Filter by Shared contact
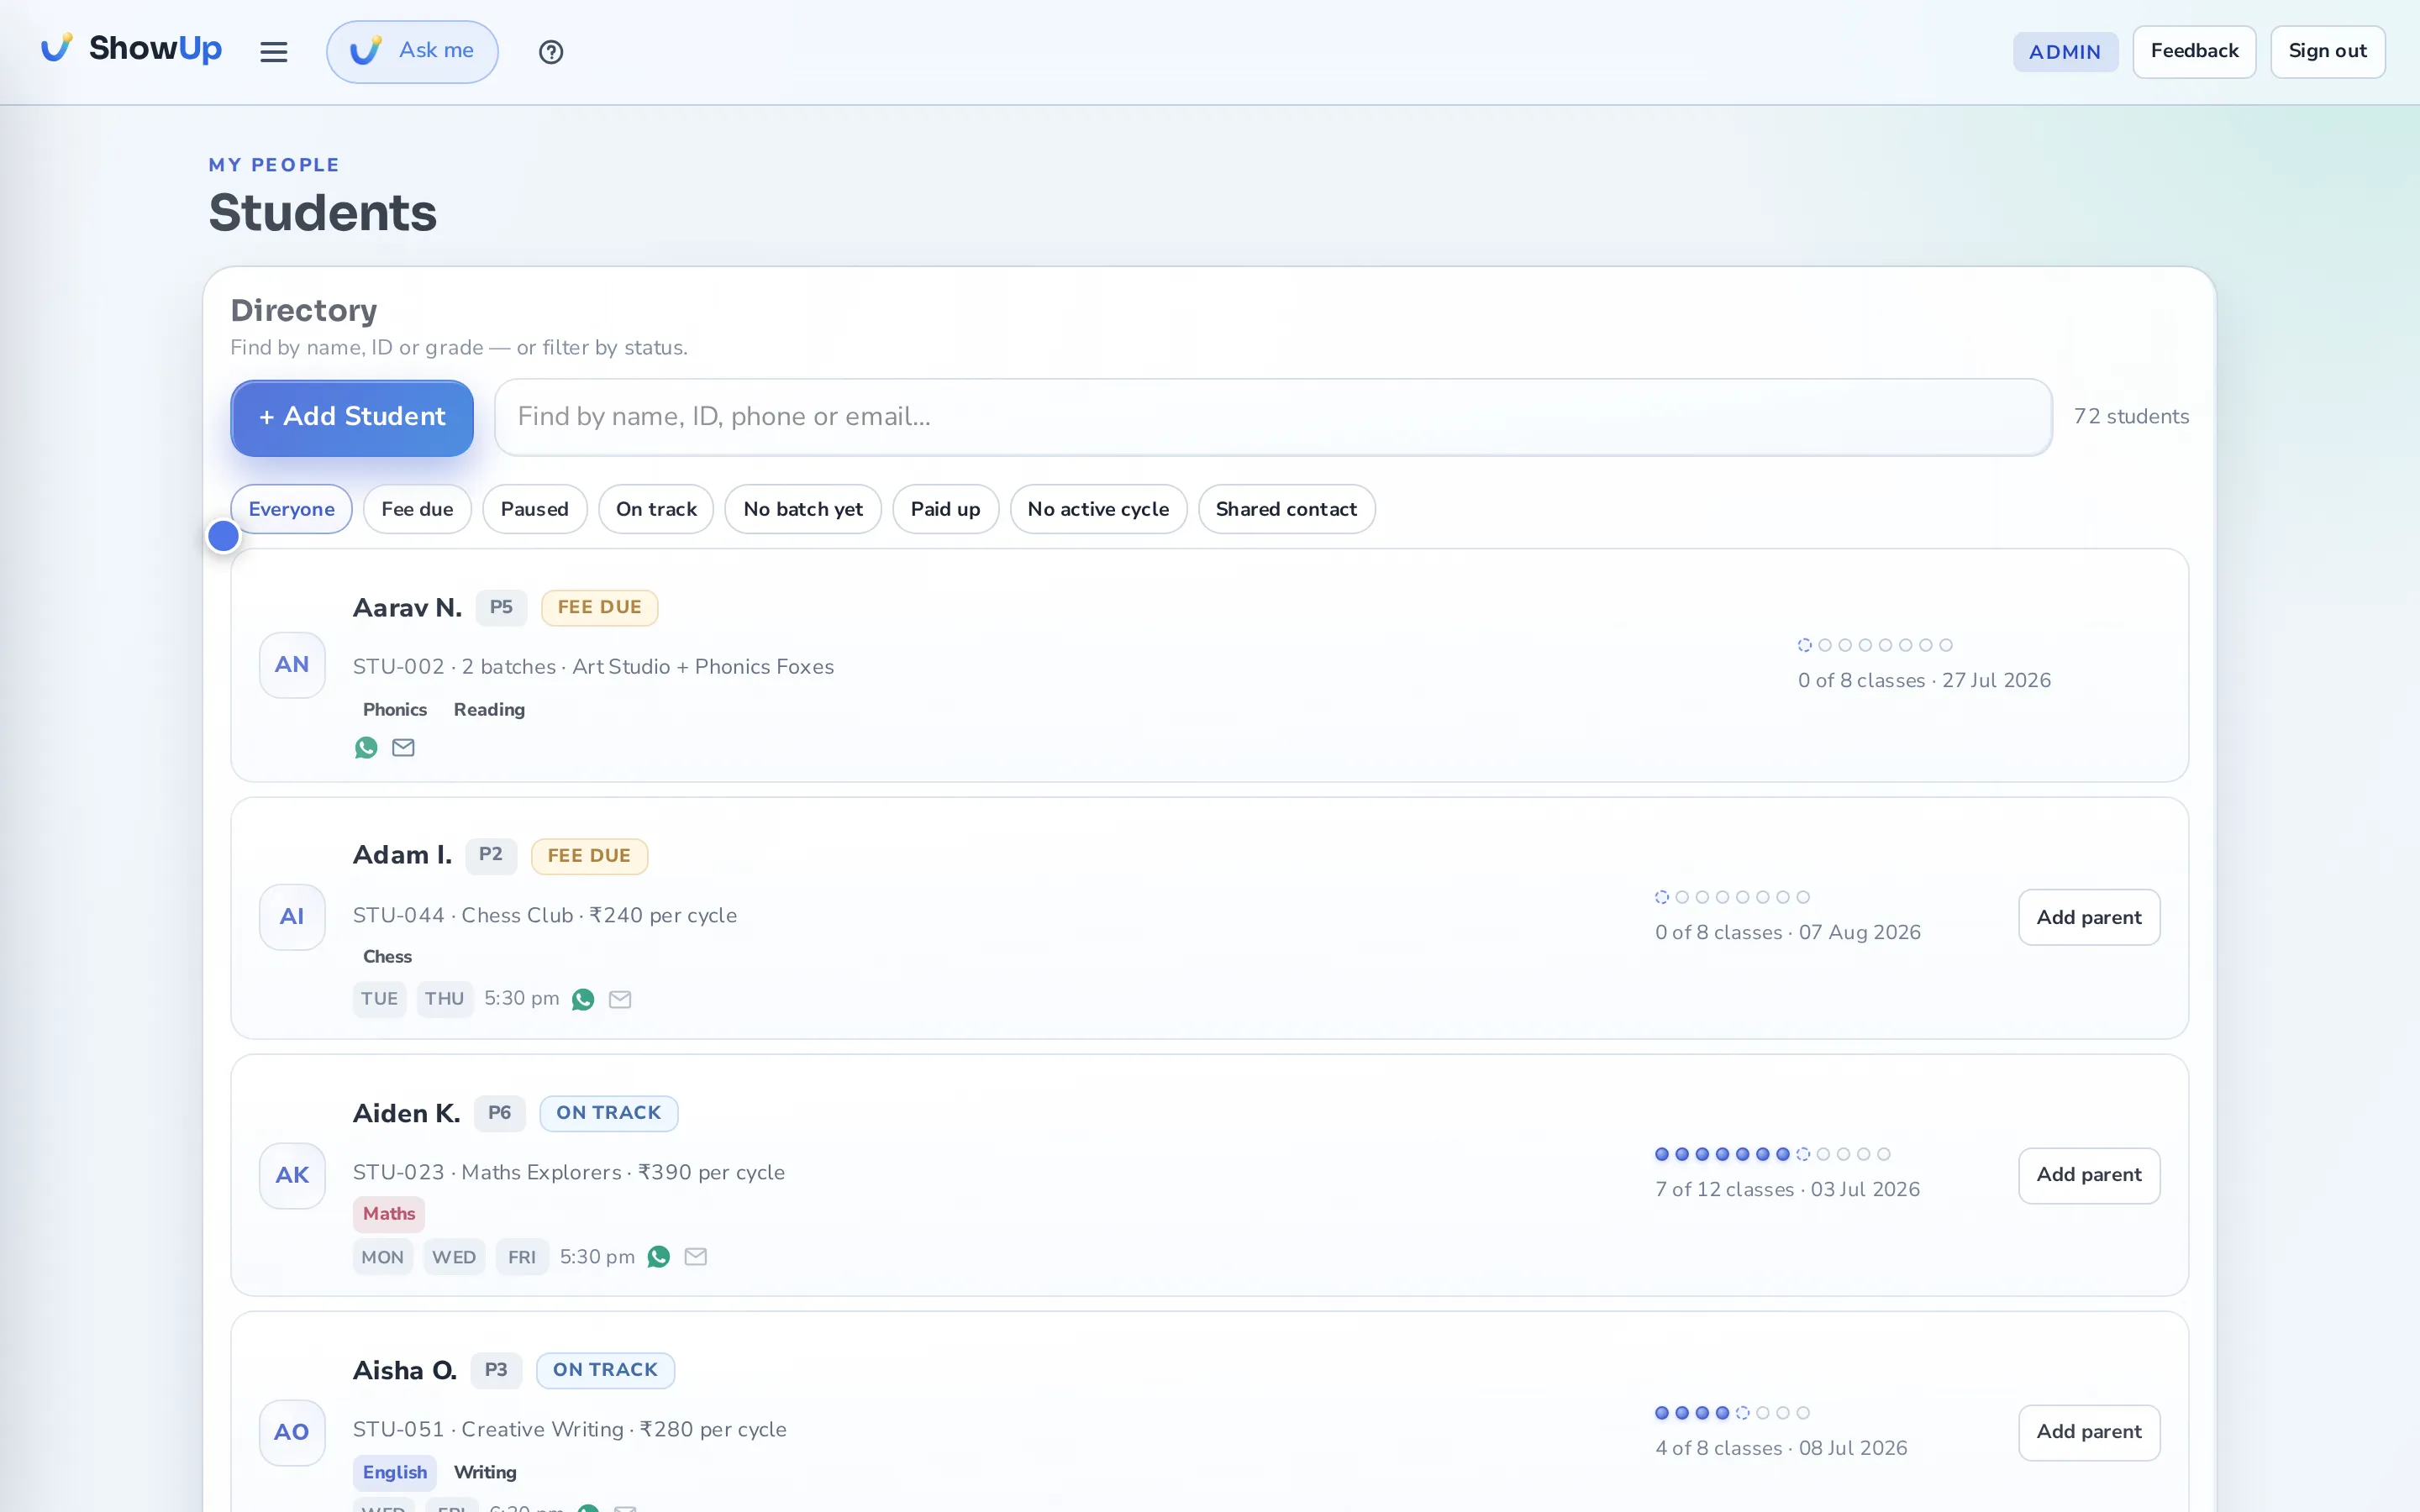 1286,509
